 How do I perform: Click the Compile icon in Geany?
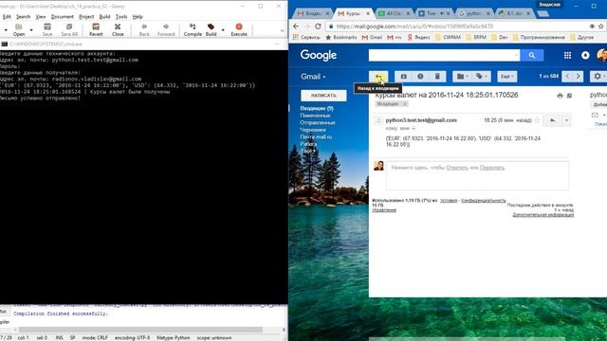[x=193, y=29]
